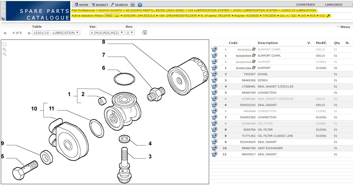Open the help question-mark icon
Viewport: 353px width, 185px height.
click(140, 4)
